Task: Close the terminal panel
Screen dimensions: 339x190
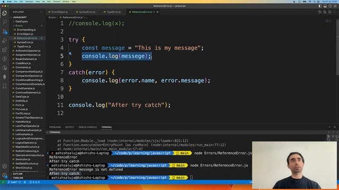Action: coord(334,127)
